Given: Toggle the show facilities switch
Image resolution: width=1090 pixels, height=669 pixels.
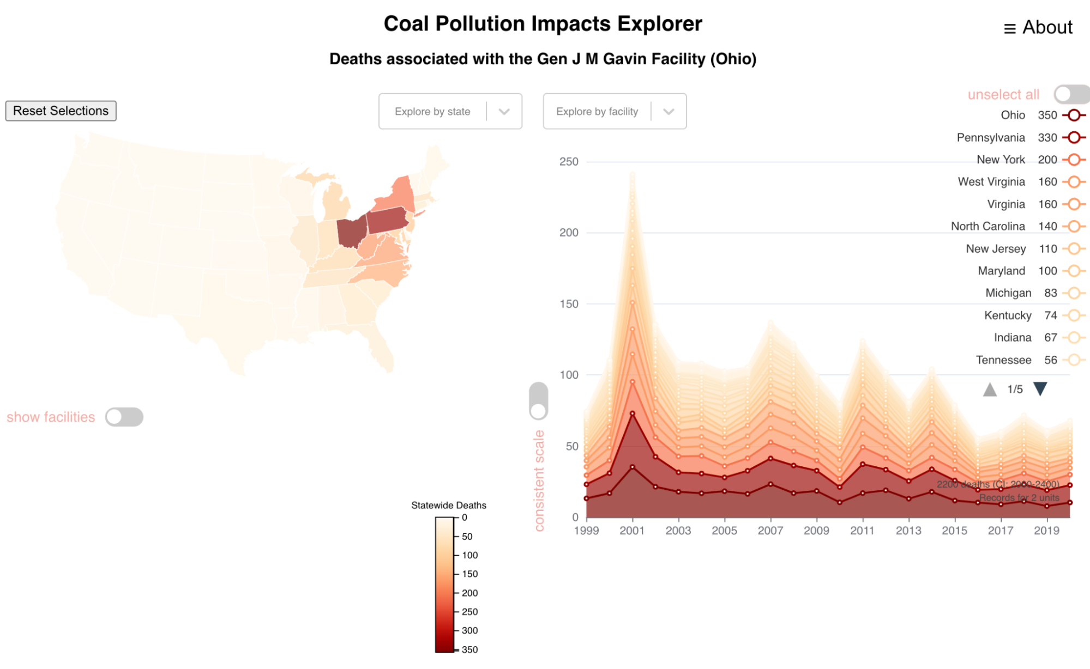Looking at the screenshot, I should click(124, 417).
